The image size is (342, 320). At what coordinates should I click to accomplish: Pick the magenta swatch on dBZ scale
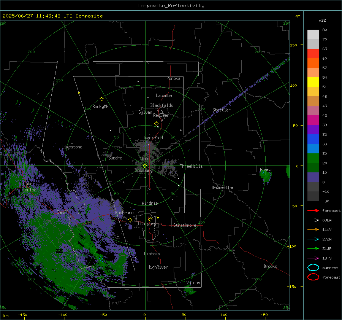click(x=313, y=120)
